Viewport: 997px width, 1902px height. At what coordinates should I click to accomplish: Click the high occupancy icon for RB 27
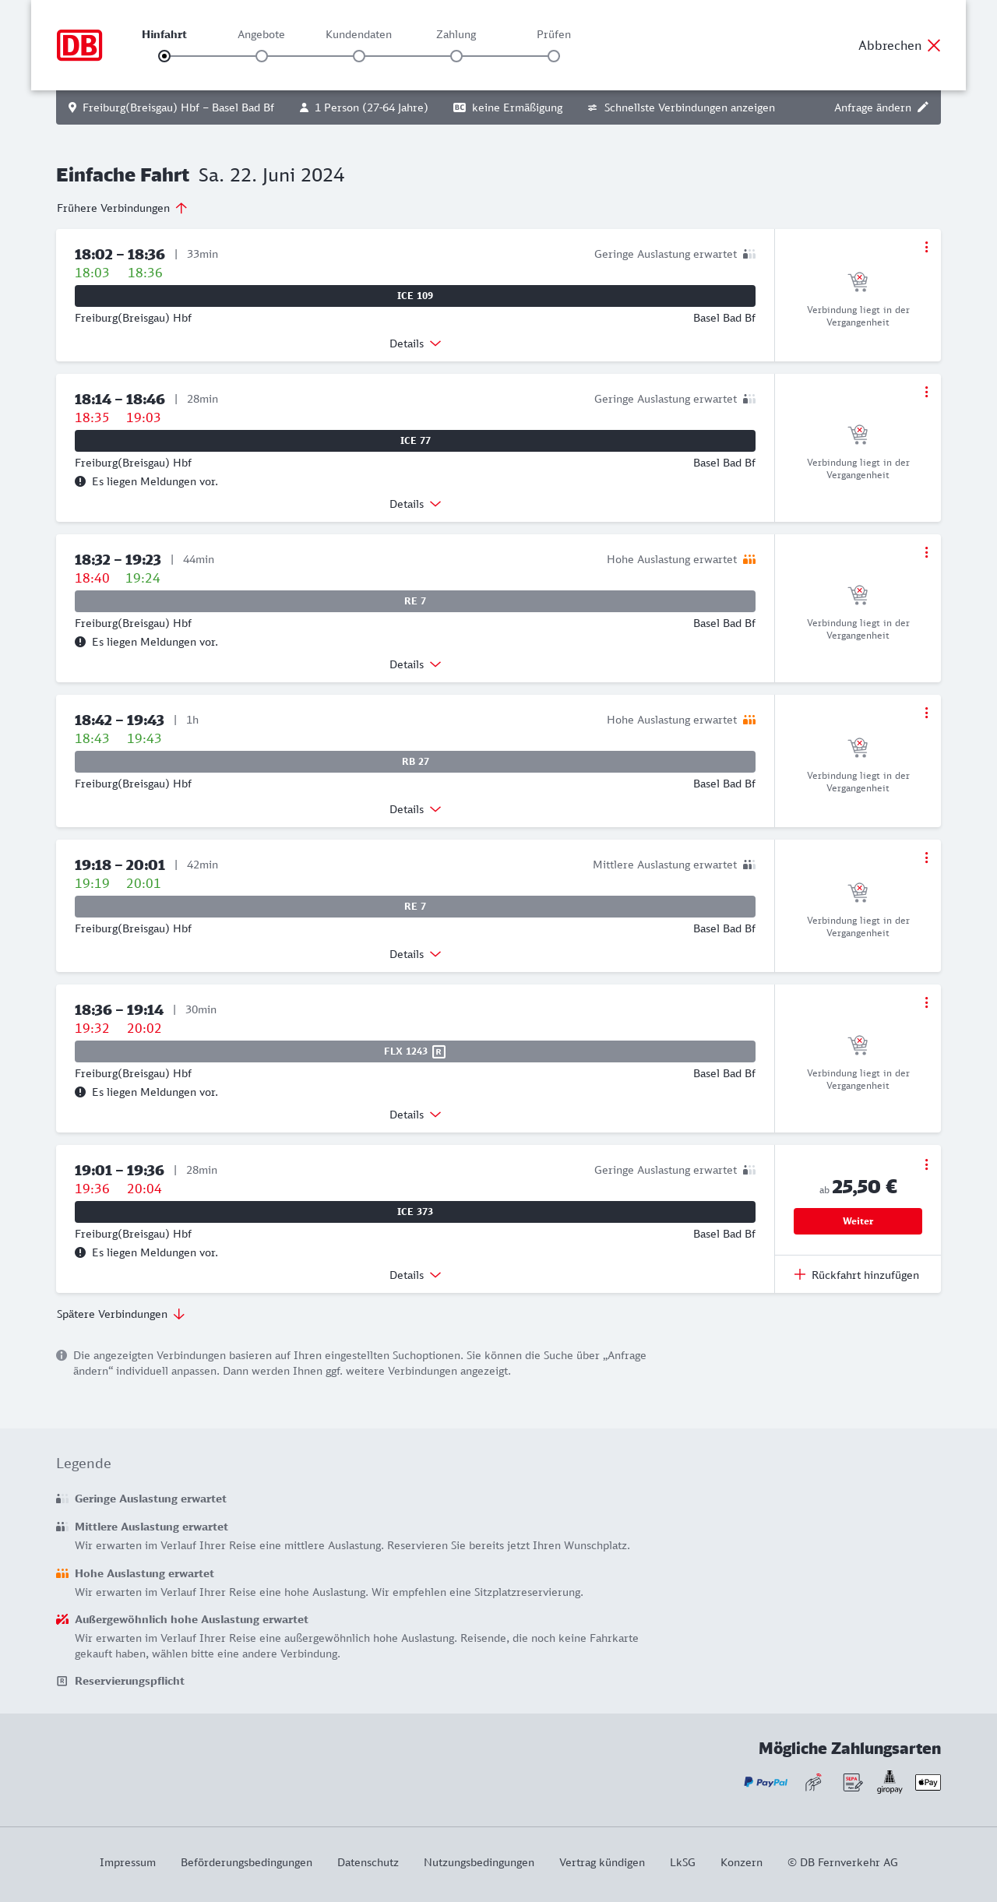[749, 720]
